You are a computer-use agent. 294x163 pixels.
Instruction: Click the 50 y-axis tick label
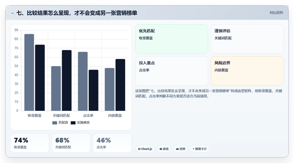(16, 66)
